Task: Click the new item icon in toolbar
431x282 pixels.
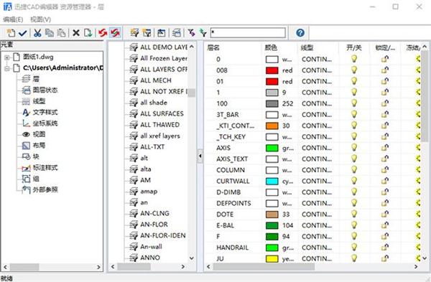Action: pos(11,33)
